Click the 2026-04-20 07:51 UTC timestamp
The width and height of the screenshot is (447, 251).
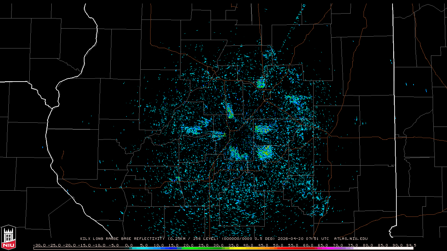click(x=303, y=239)
